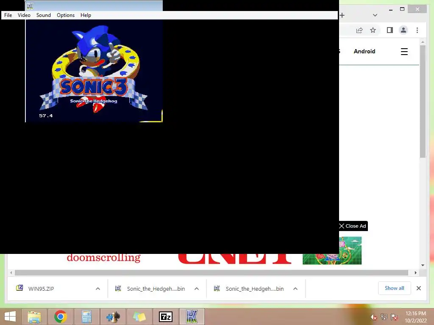
Task: Expand options for WIN95.ZIP download
Action: [98, 289]
